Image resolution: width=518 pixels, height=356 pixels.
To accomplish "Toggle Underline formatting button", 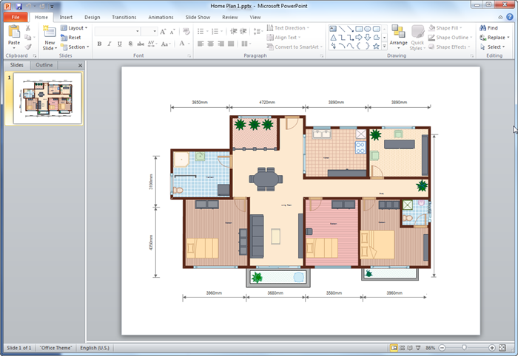I will click(x=120, y=44).
